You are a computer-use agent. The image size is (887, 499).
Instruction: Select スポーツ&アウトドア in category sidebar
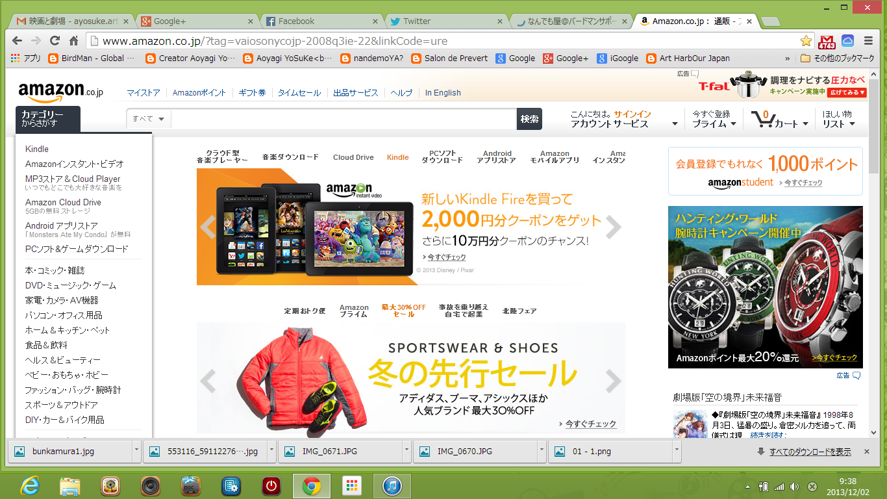(x=62, y=405)
